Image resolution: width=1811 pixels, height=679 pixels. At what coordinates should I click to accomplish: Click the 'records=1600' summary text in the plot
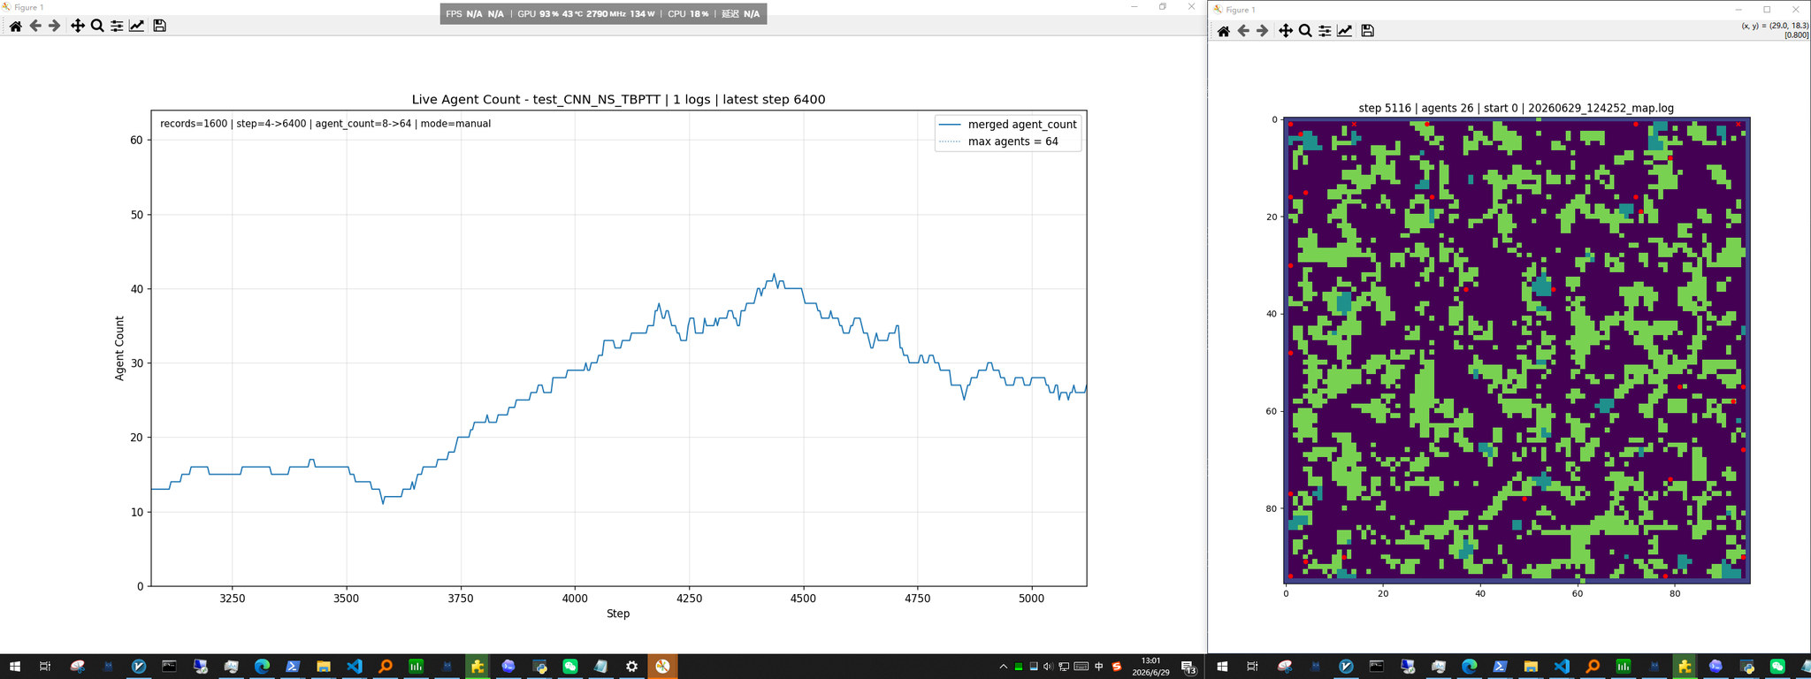[325, 124]
